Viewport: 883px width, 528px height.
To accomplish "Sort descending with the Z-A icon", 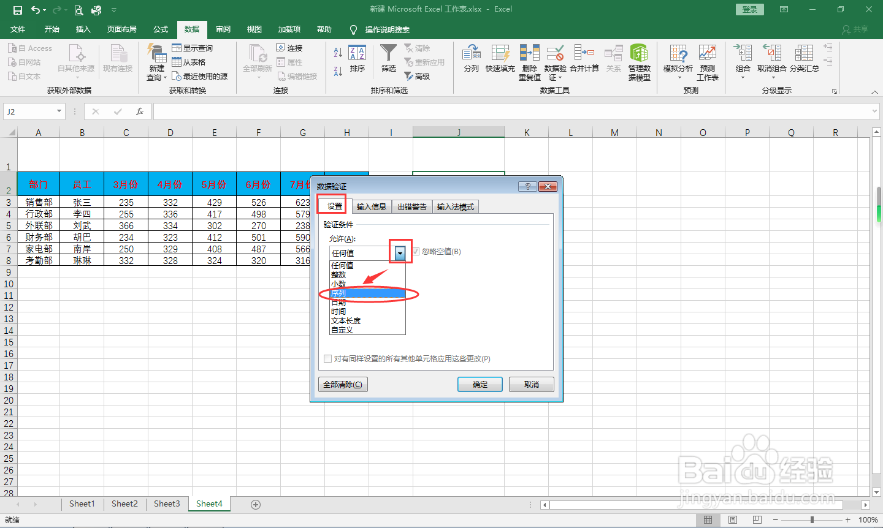I will pyautogui.click(x=338, y=70).
